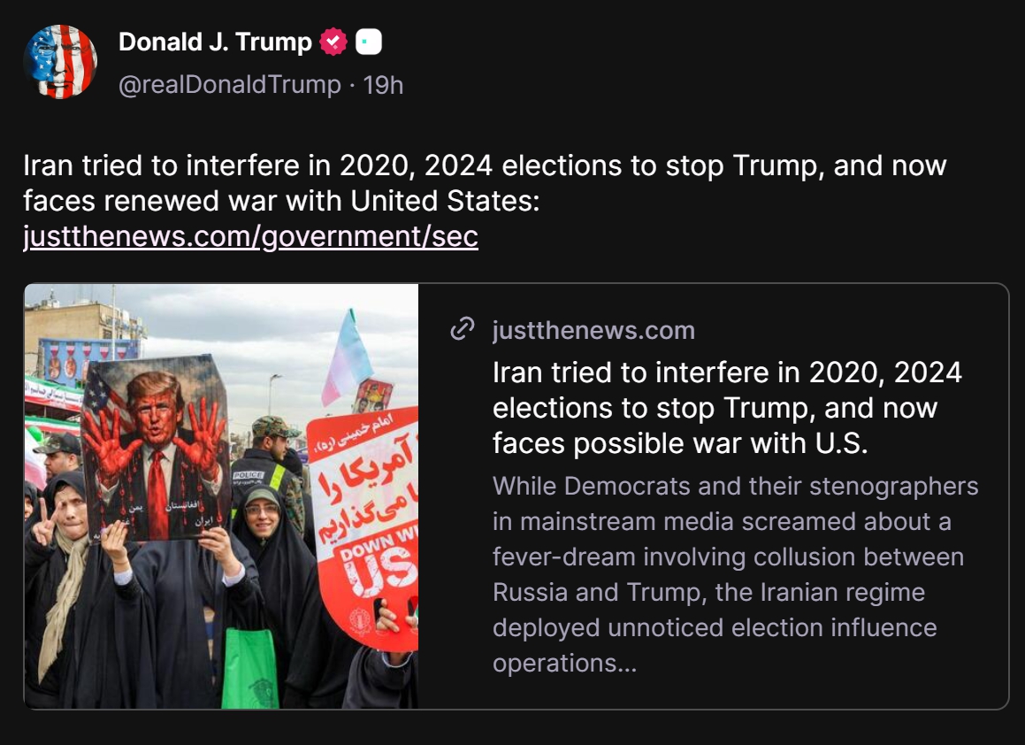
Task: Click the Trump poster with red hands in the photo
Action: 156,447
